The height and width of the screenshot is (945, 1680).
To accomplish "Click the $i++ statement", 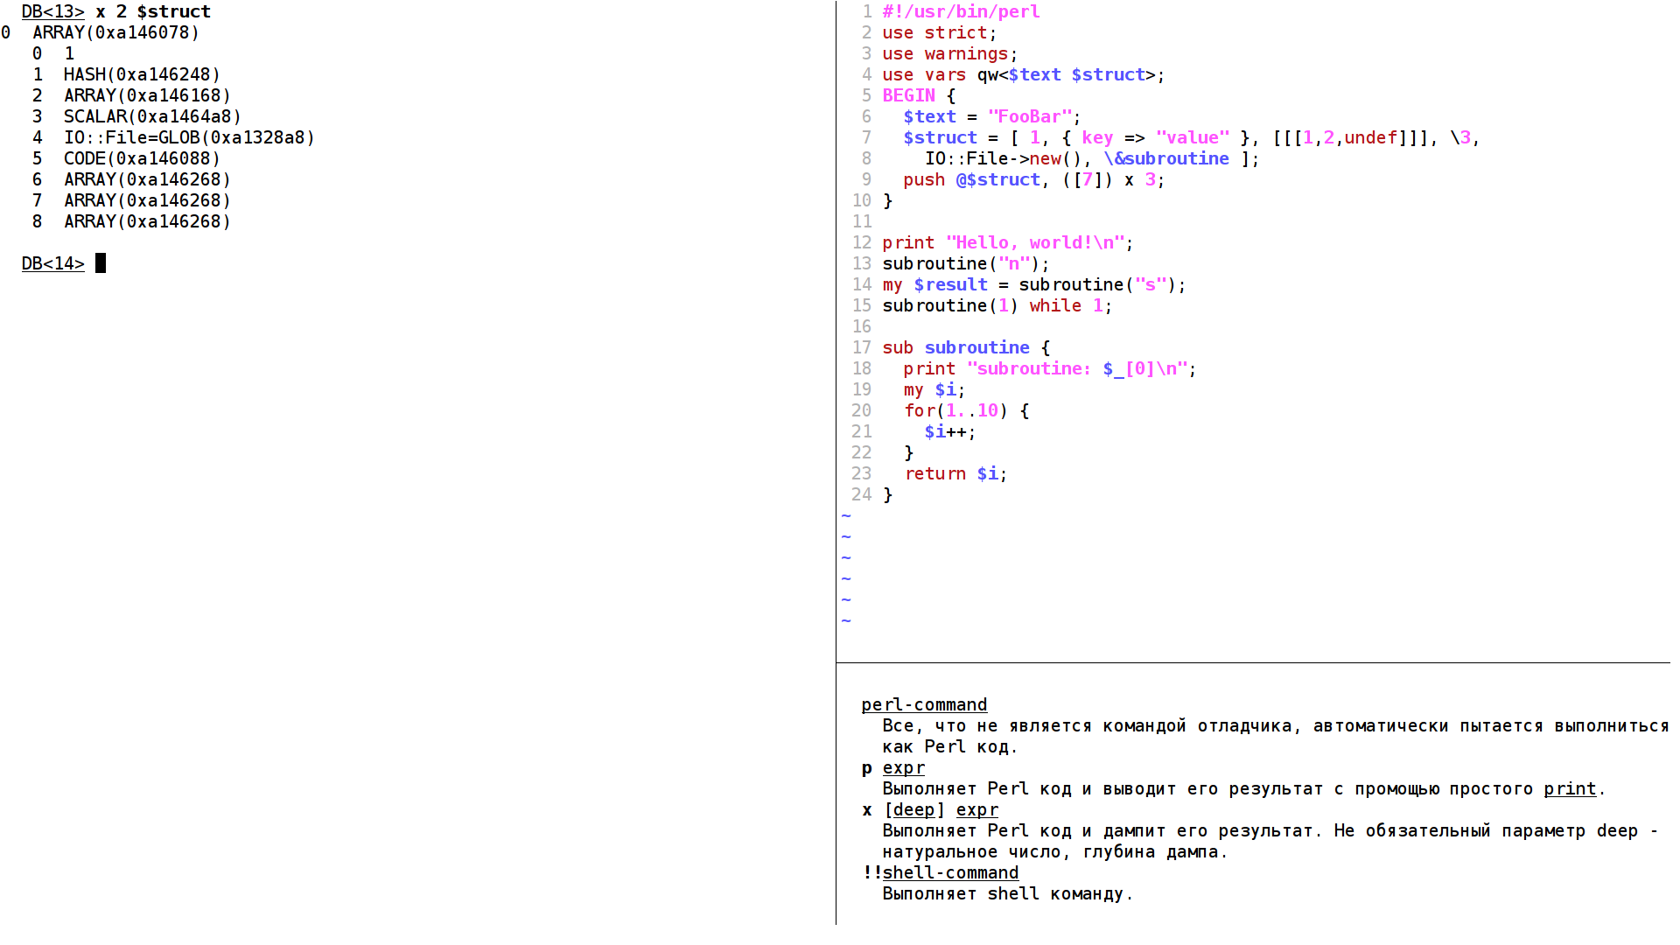I will pos(950,431).
